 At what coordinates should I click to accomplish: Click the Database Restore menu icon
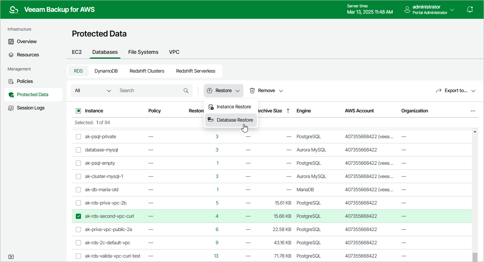211,120
